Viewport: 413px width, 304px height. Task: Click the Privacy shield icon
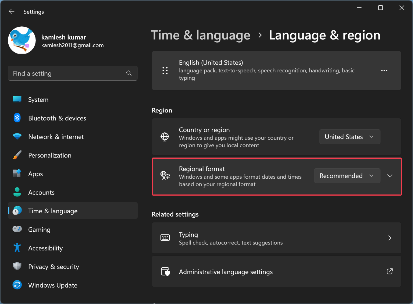pyautogui.click(x=17, y=266)
